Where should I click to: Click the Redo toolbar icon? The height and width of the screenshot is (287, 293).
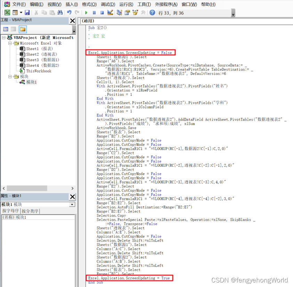tap(77, 13)
